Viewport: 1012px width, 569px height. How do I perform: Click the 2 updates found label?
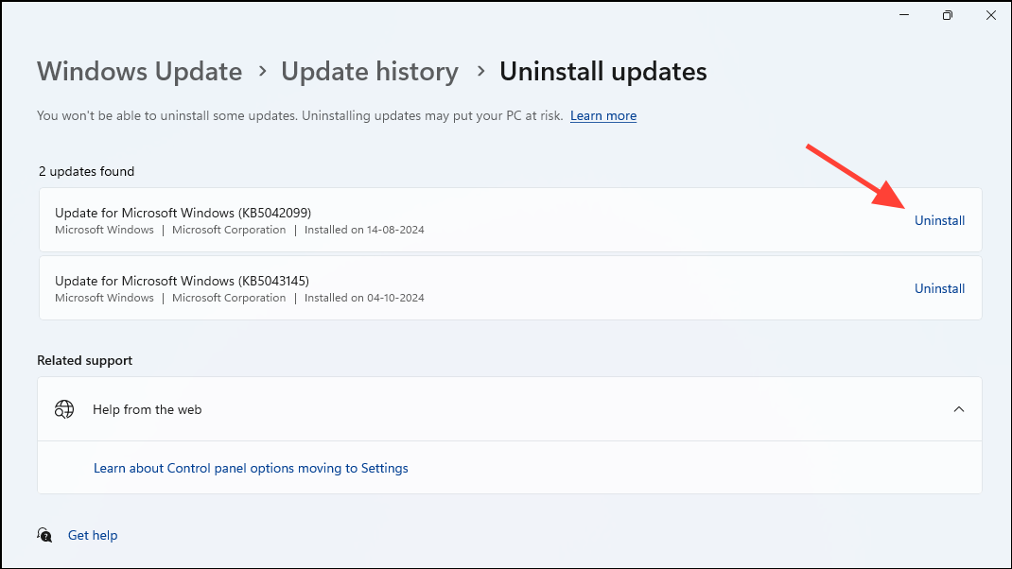(86, 171)
